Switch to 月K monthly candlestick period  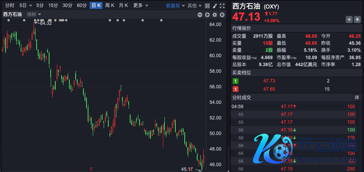point(124,5)
